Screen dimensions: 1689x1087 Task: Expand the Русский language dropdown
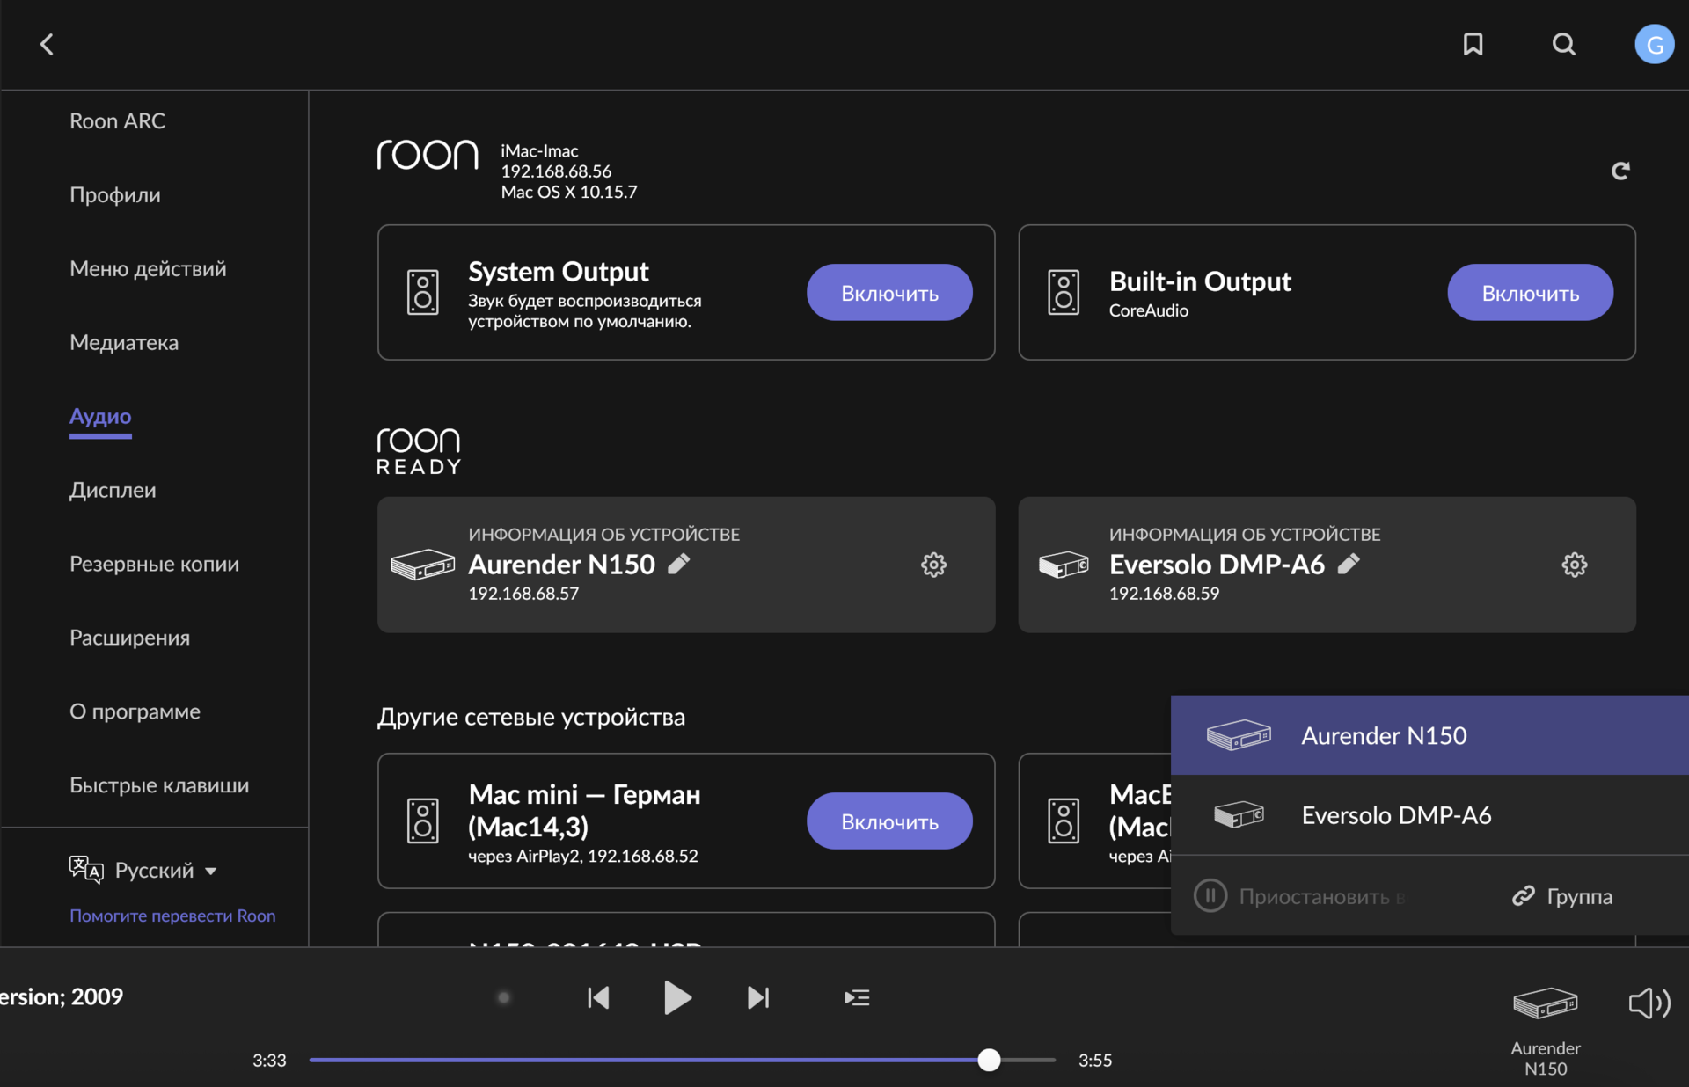165,870
